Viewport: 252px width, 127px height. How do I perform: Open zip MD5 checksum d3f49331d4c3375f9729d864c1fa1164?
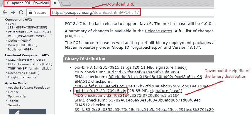[143, 96]
